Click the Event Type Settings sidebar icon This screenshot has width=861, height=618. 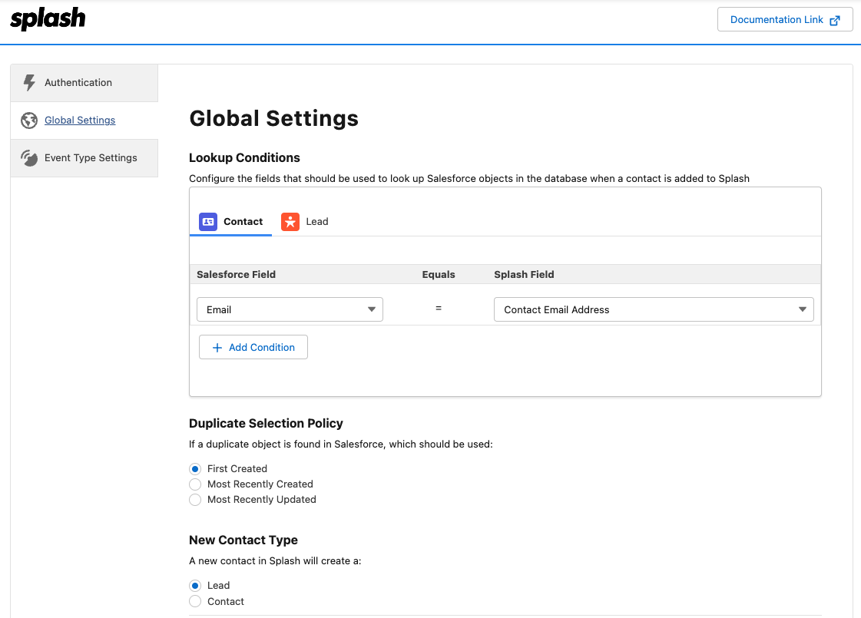tap(29, 158)
